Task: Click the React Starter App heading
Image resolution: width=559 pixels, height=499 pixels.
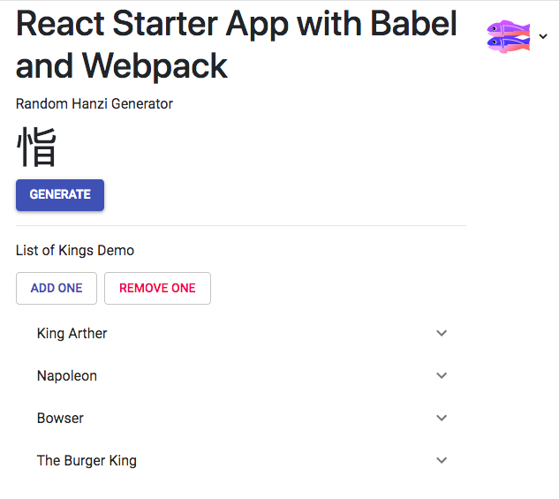Action: [x=237, y=44]
